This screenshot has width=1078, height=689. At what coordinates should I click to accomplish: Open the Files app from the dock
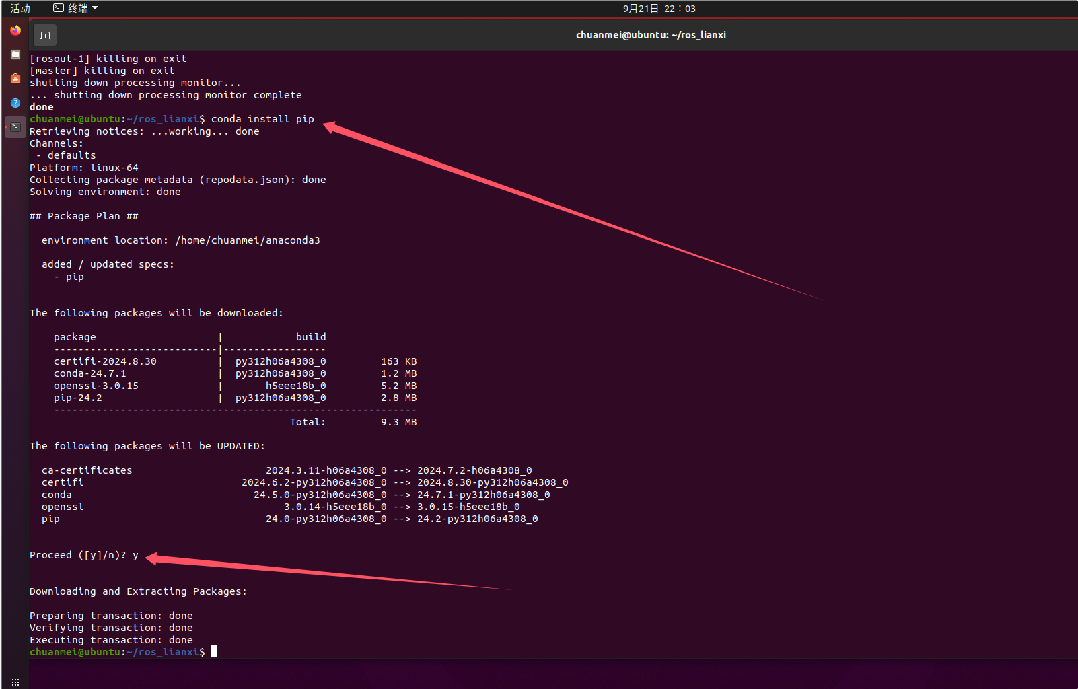(x=15, y=54)
